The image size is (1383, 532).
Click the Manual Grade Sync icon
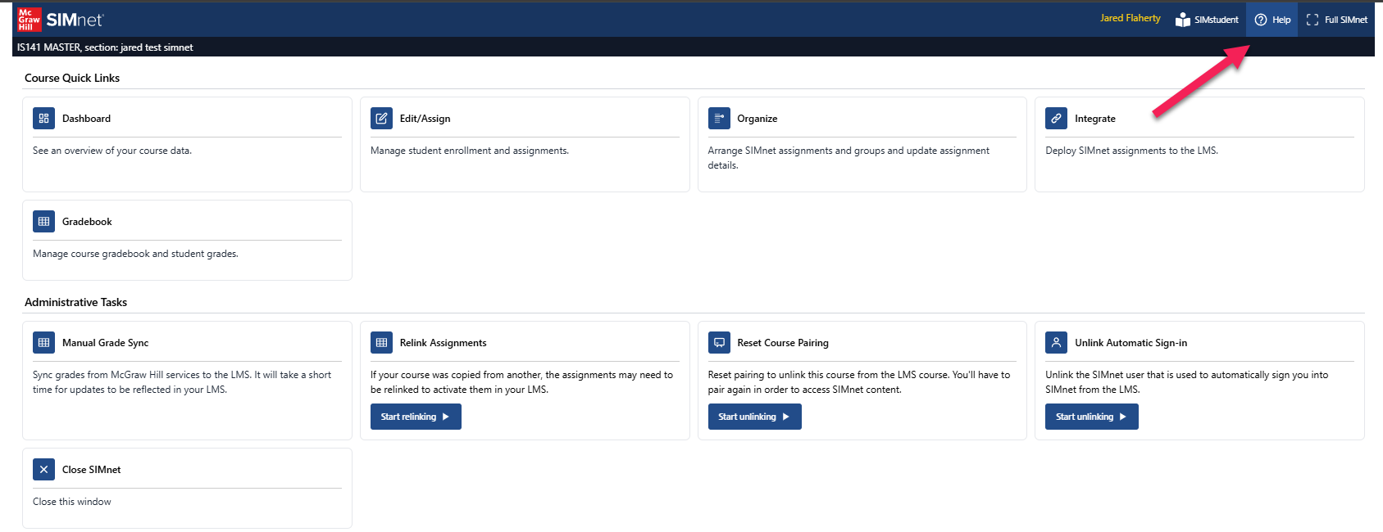tap(43, 343)
